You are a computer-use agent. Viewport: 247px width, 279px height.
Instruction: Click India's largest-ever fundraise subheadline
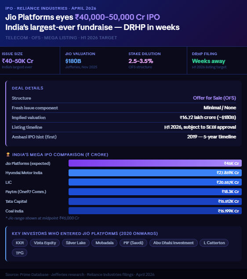pos(92,27)
